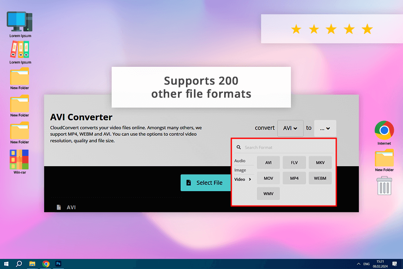The height and width of the screenshot is (269, 403).
Task: Click the AVI file icon at bottom
Action: [x=59, y=207]
